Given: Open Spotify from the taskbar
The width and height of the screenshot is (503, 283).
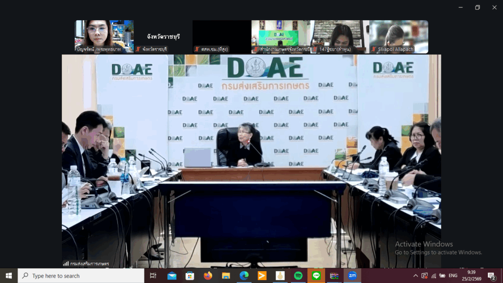Looking at the screenshot, I should click(298, 276).
